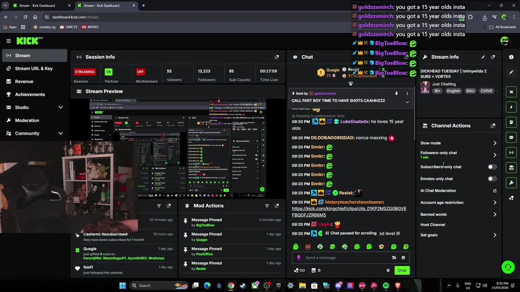Click green support headset bubble
The height and width of the screenshot is (292, 520).
[x=508, y=267]
